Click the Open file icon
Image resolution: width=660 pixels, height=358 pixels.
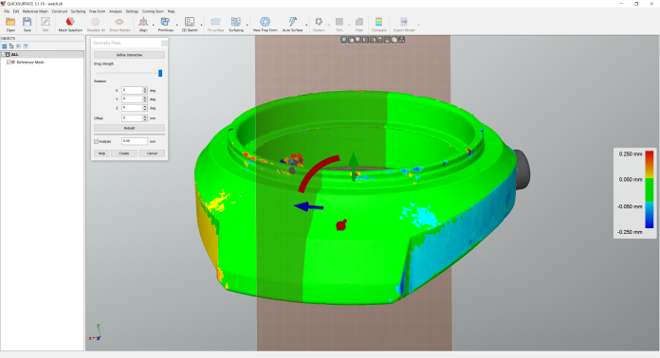pos(10,25)
